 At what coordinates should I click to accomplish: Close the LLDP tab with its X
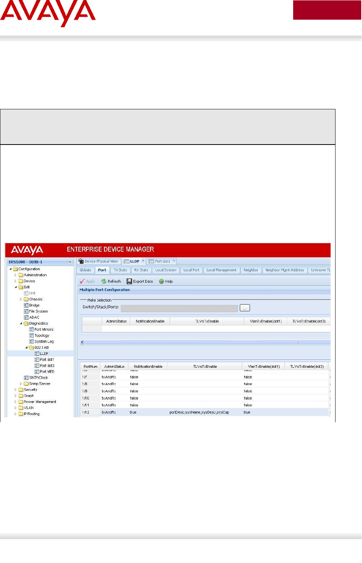[143, 261]
